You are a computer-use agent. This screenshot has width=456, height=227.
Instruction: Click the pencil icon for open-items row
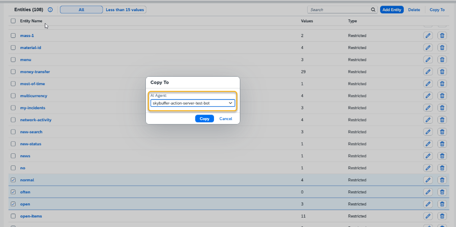[428, 216]
